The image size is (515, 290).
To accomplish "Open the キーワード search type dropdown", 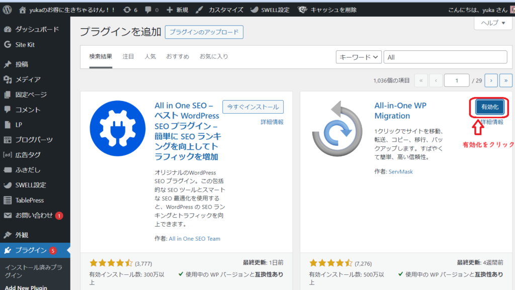I will (359, 57).
